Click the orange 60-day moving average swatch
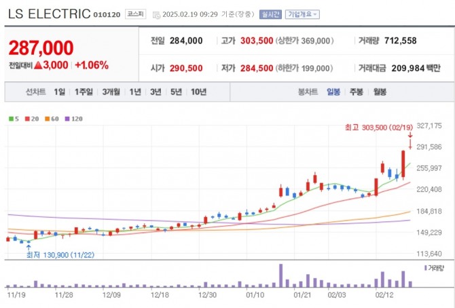The width and height of the screenshot is (455, 308). point(48,119)
